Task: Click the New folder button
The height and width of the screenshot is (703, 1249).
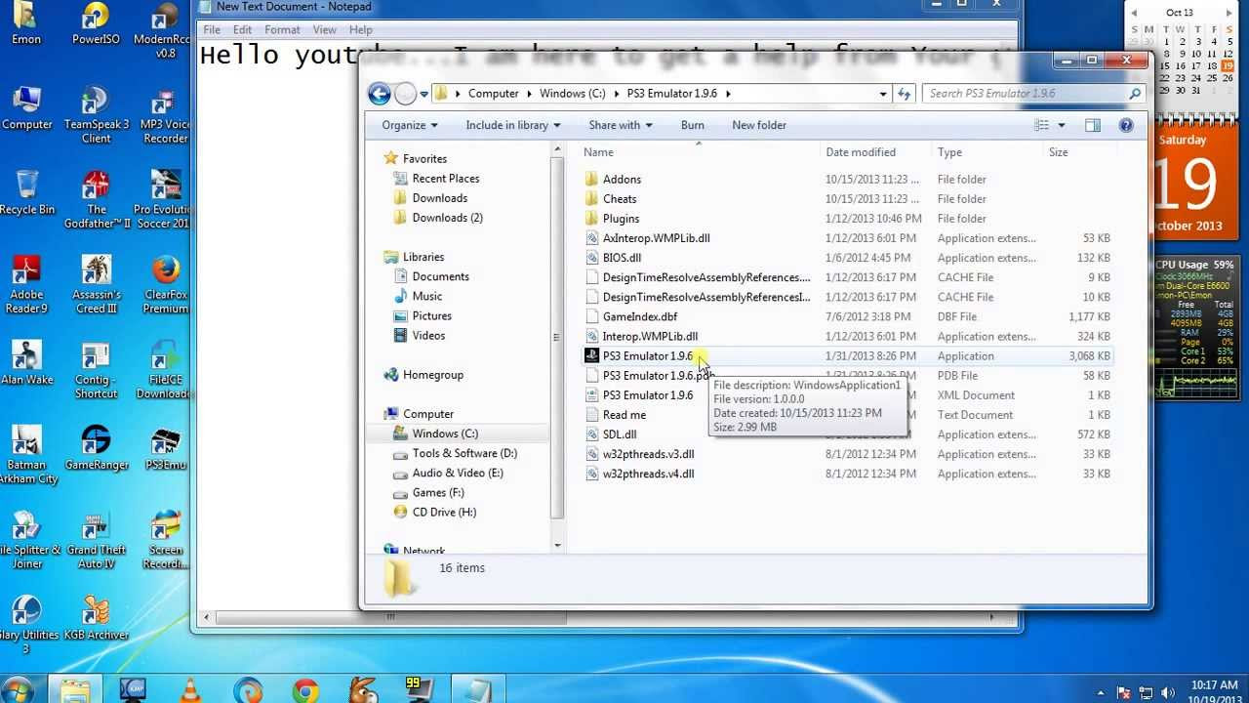Action: [x=759, y=125]
